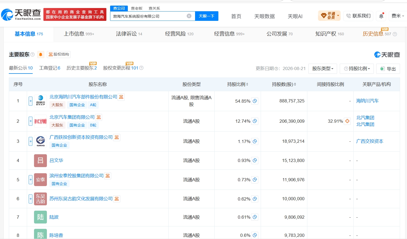
Task: Open the 股东类型 filter dropdown
Action: coord(323,69)
